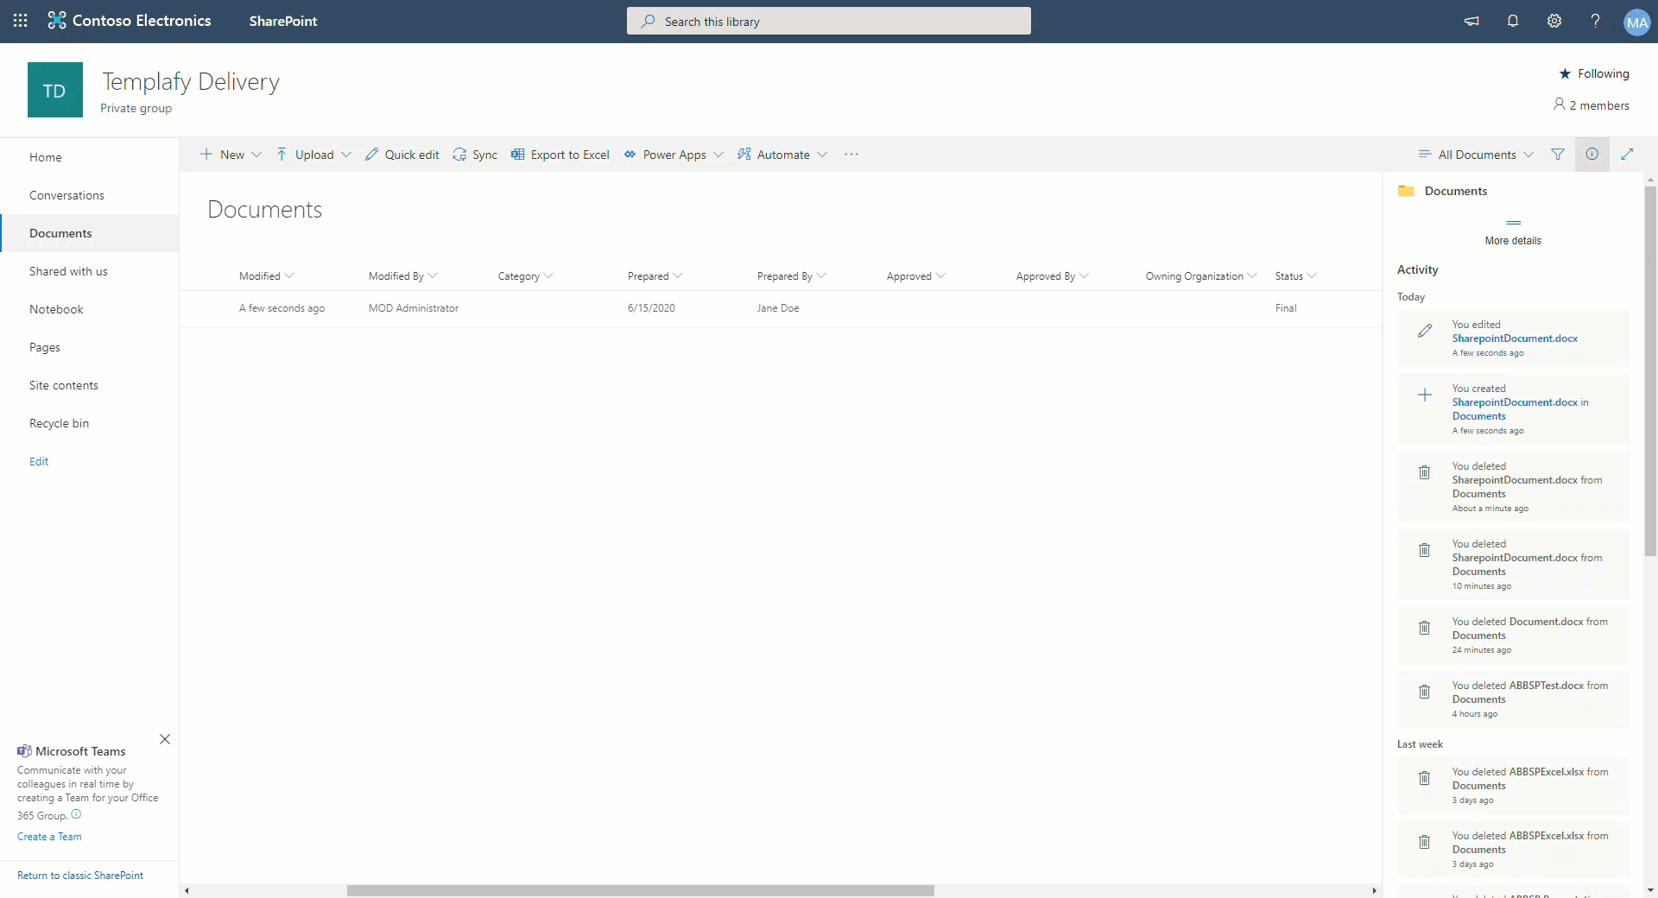Open the notifications bell
1658x898 pixels.
pos(1513,21)
